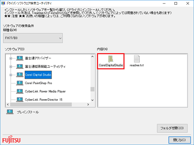Click the プレインストール legend laptop icon
Viewport: 194px width, 145px height.
pos(10,112)
